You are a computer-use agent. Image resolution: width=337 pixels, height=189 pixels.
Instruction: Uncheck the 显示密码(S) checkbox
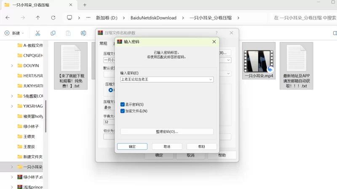(123, 104)
